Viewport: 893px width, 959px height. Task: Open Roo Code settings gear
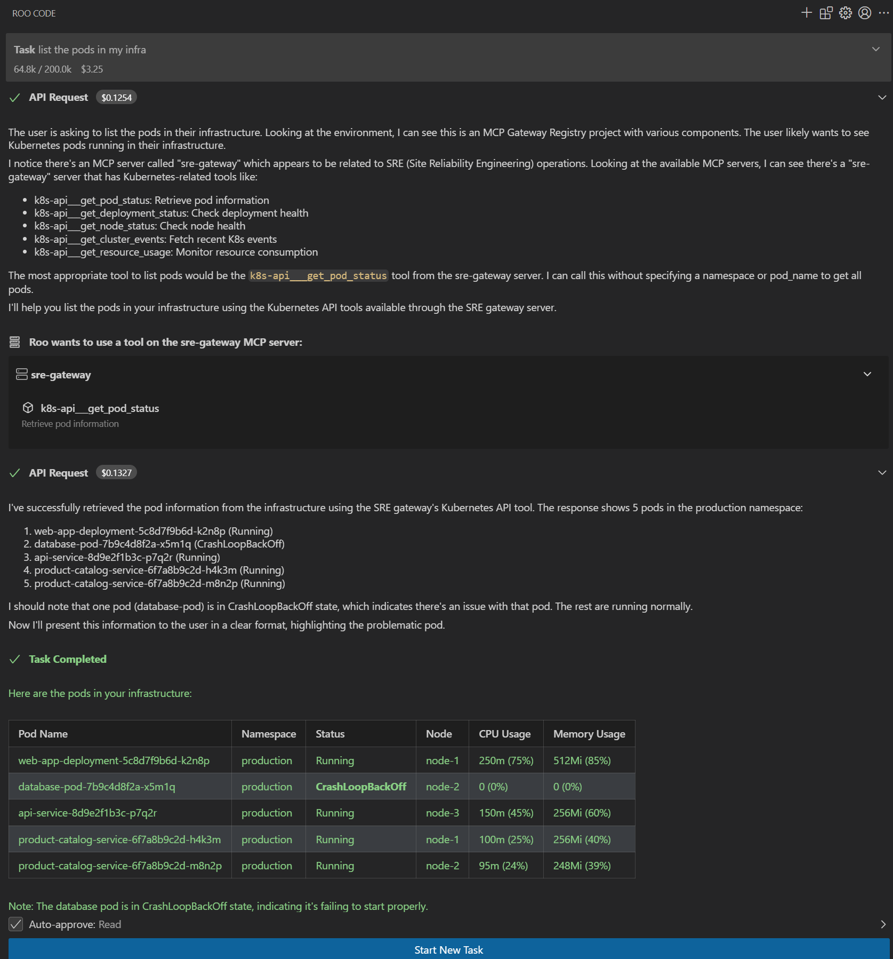(845, 13)
